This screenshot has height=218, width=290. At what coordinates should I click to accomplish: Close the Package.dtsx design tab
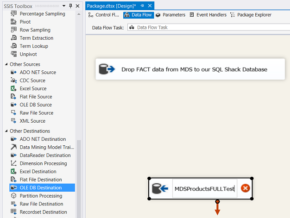pyautogui.click(x=150, y=6)
